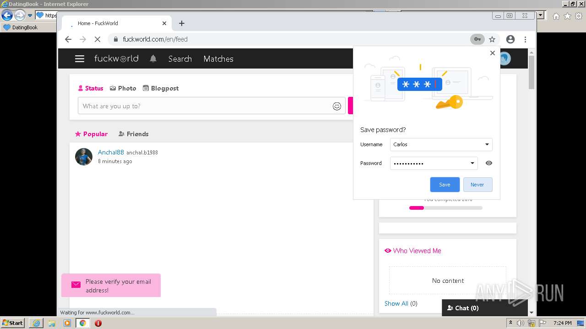
Task: Show the saved password with eye icon
Action: click(x=489, y=163)
